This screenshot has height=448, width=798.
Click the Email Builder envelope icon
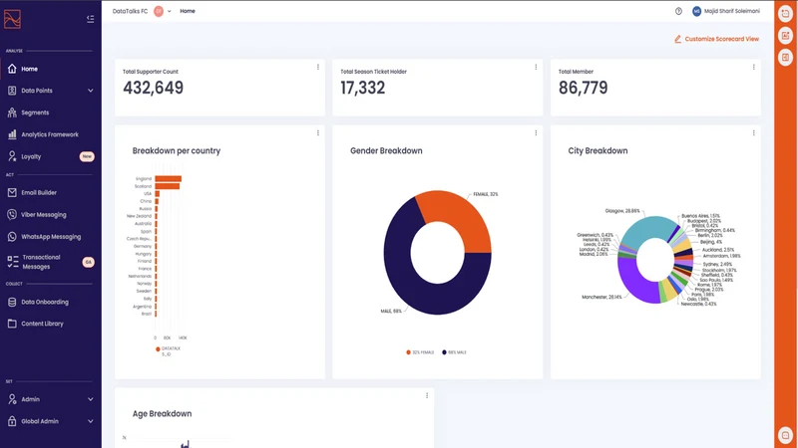12,192
